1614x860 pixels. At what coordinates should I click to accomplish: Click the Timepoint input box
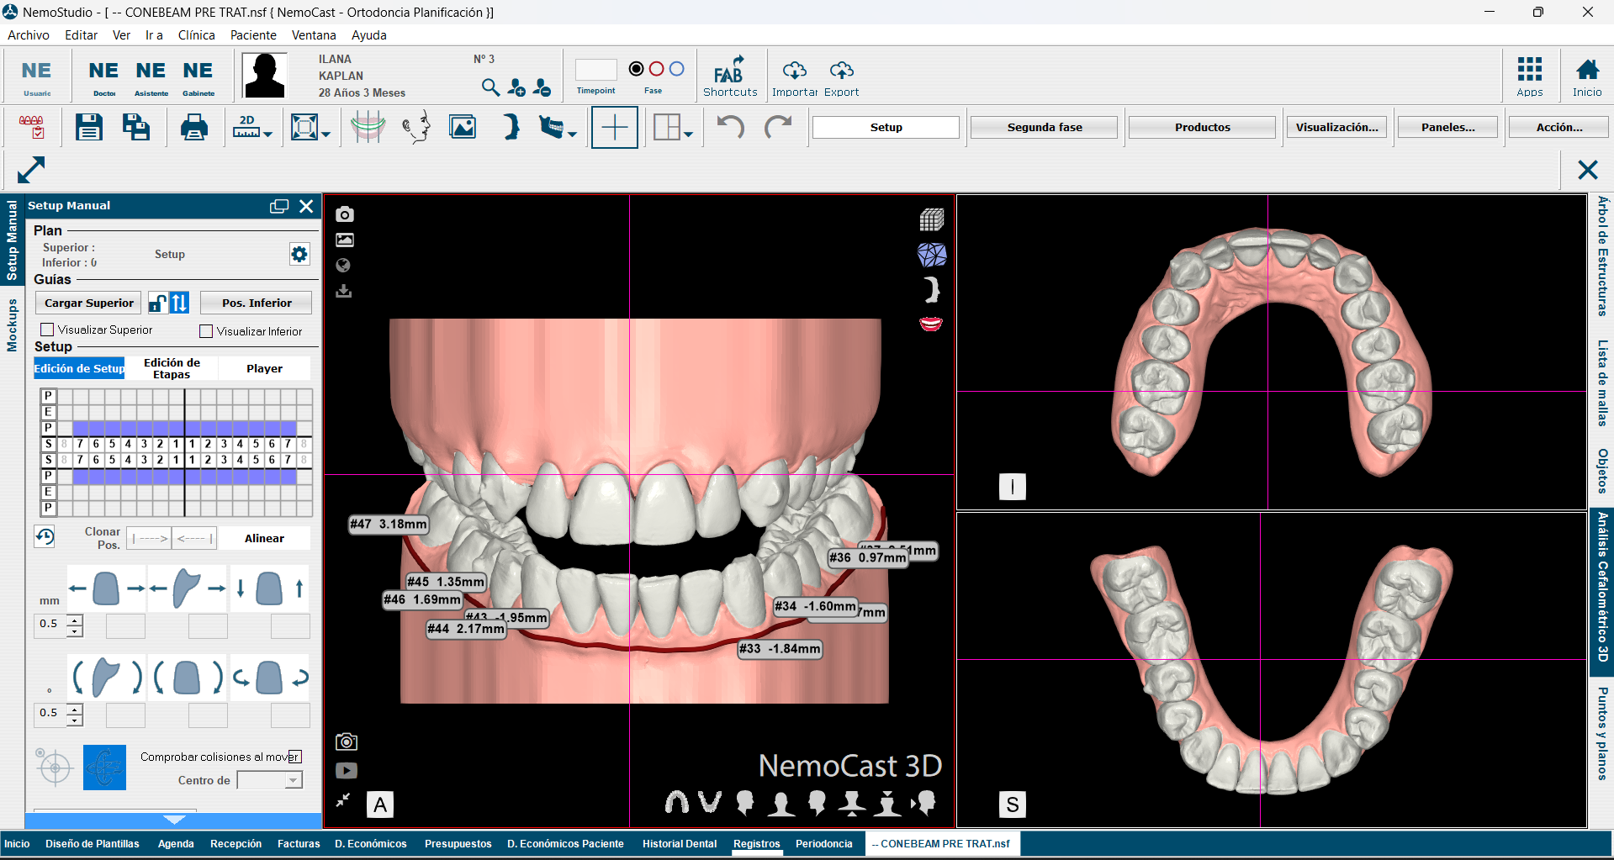click(595, 70)
